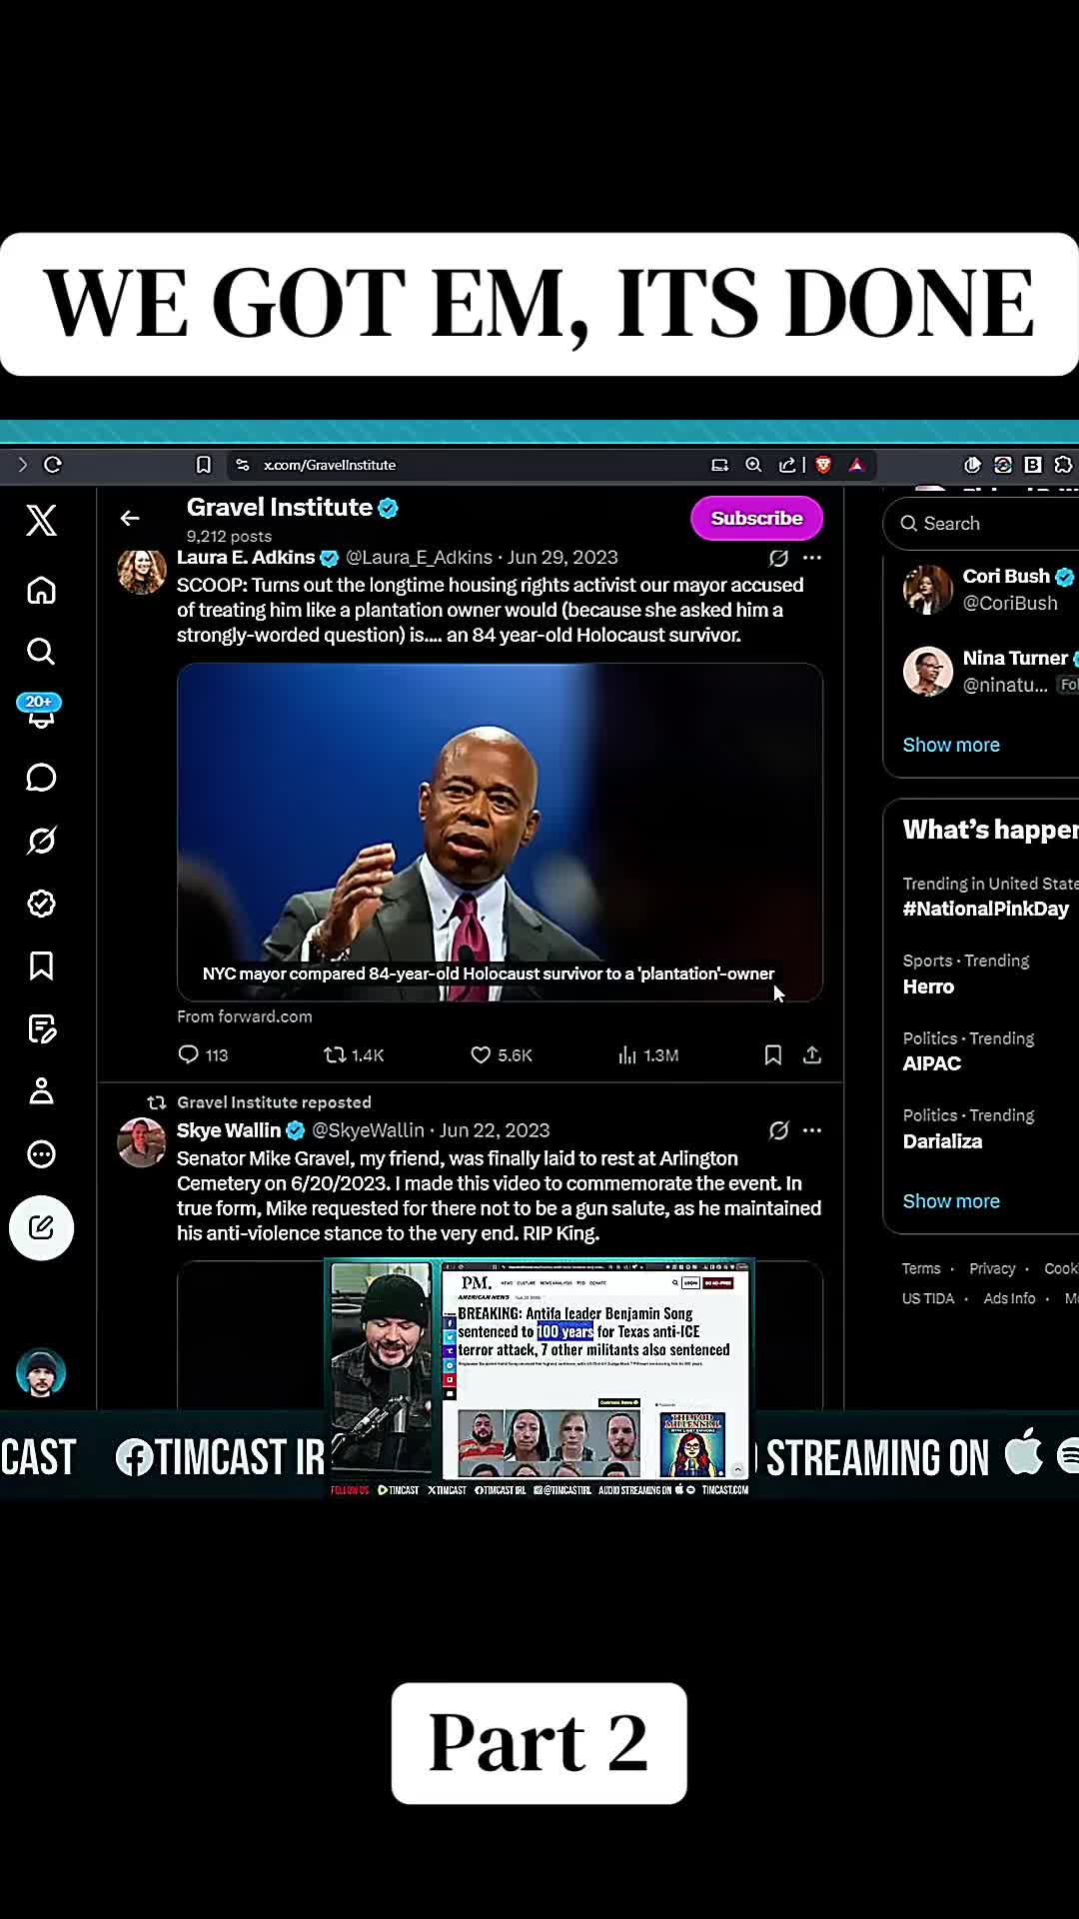The height and width of the screenshot is (1919, 1079).
Task: Open account avatar at sidebar bottom
Action: pos(41,1373)
